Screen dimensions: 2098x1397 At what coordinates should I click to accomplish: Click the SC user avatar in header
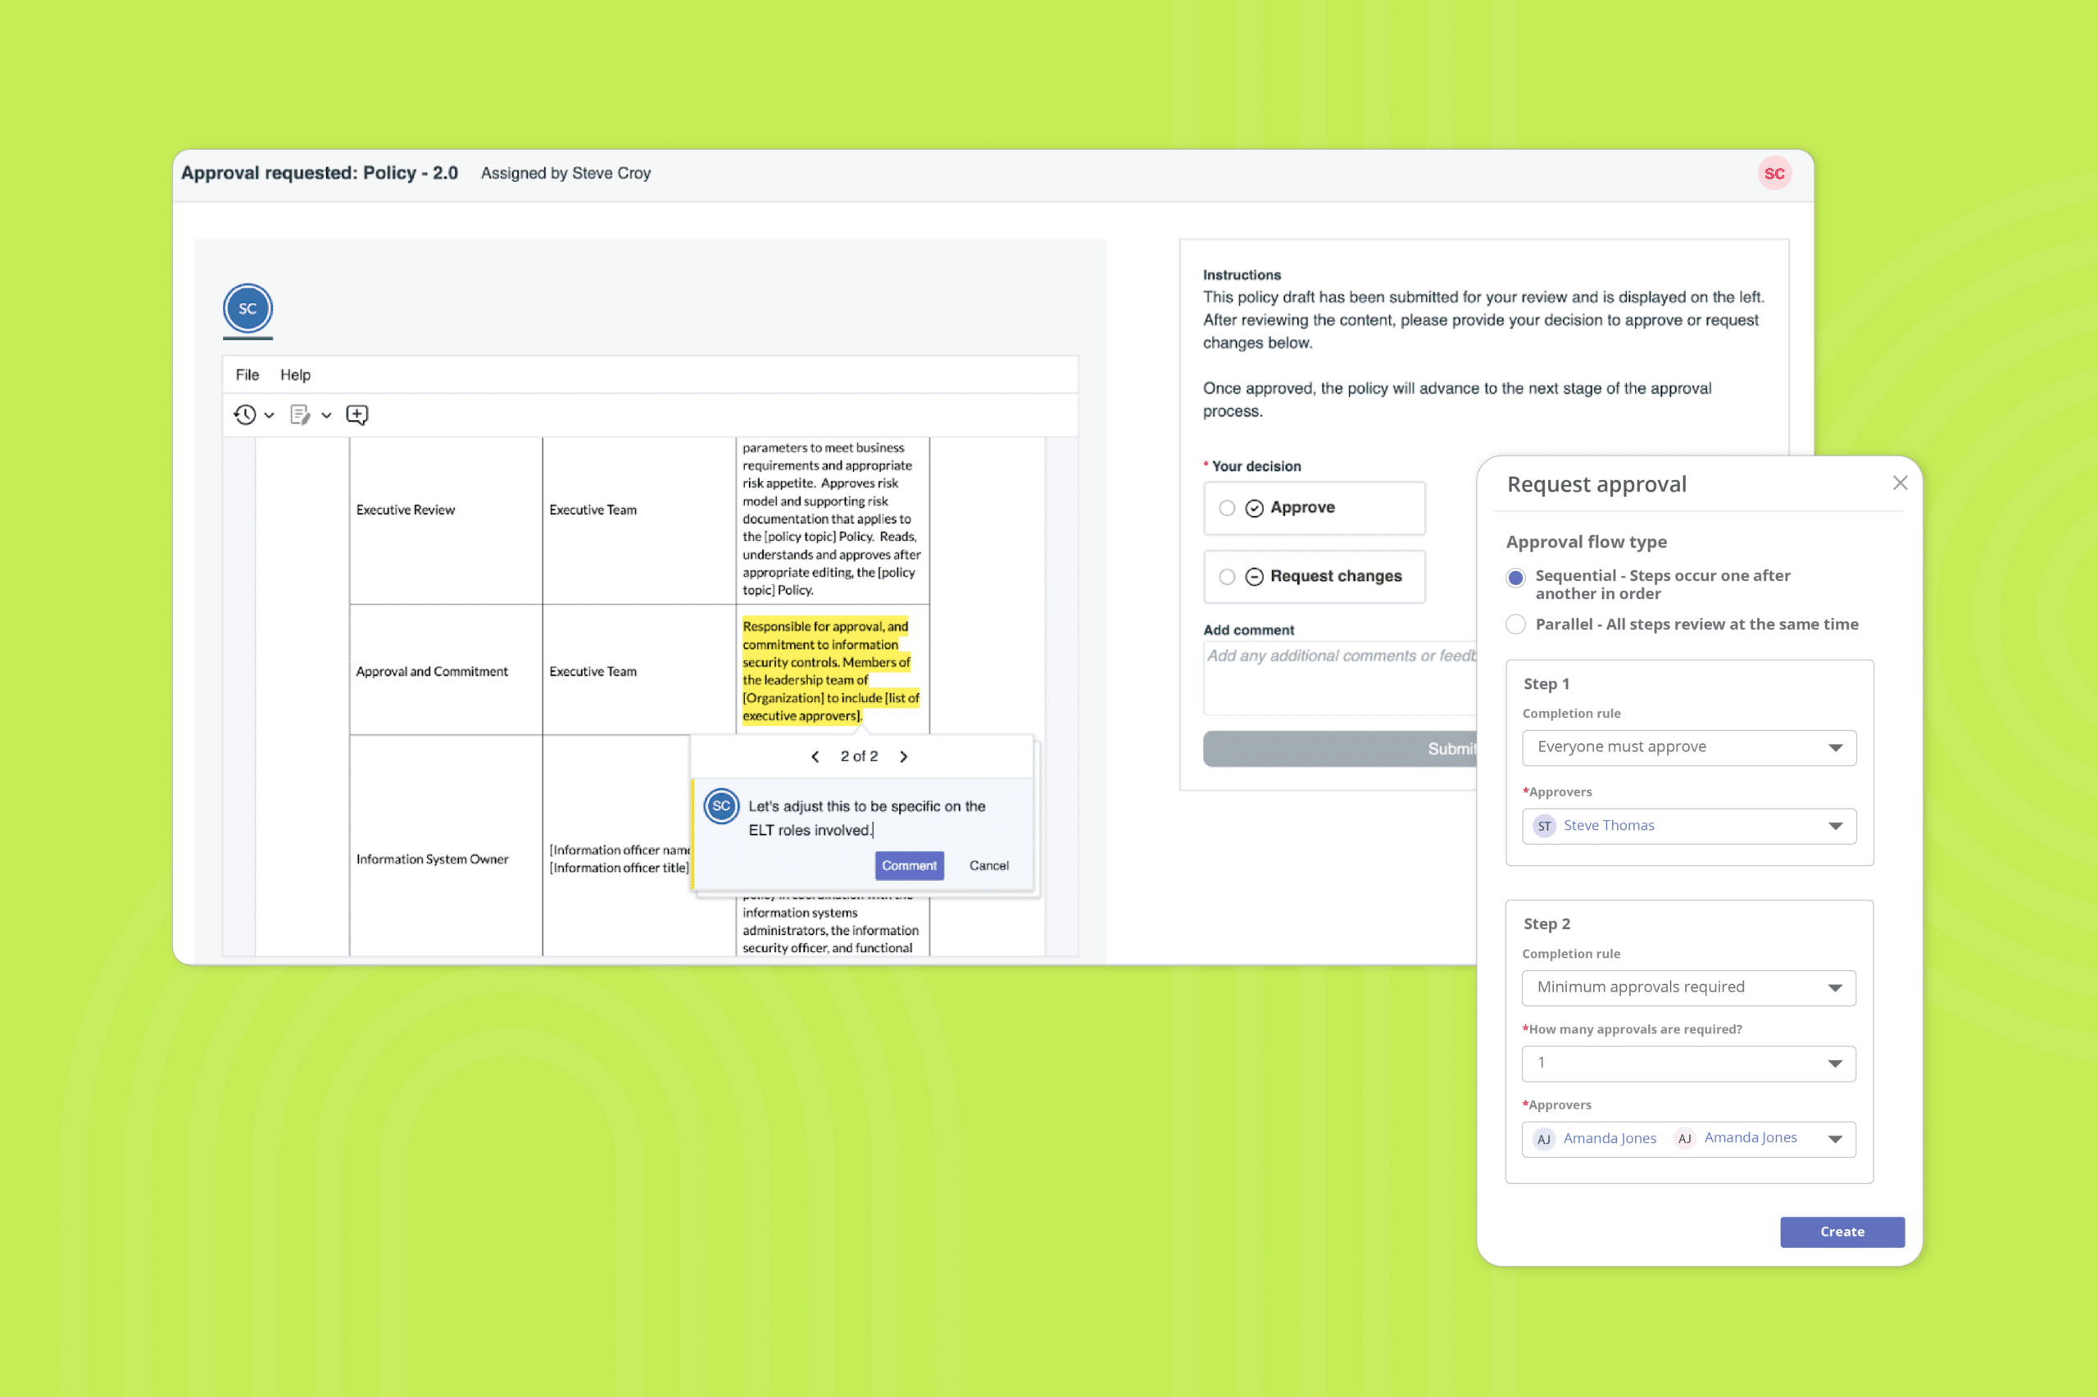click(1773, 174)
